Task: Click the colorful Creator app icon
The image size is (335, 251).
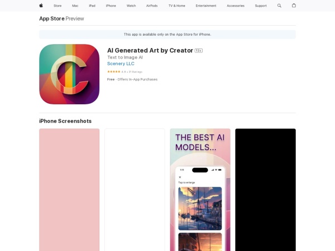Action: click(x=69, y=74)
